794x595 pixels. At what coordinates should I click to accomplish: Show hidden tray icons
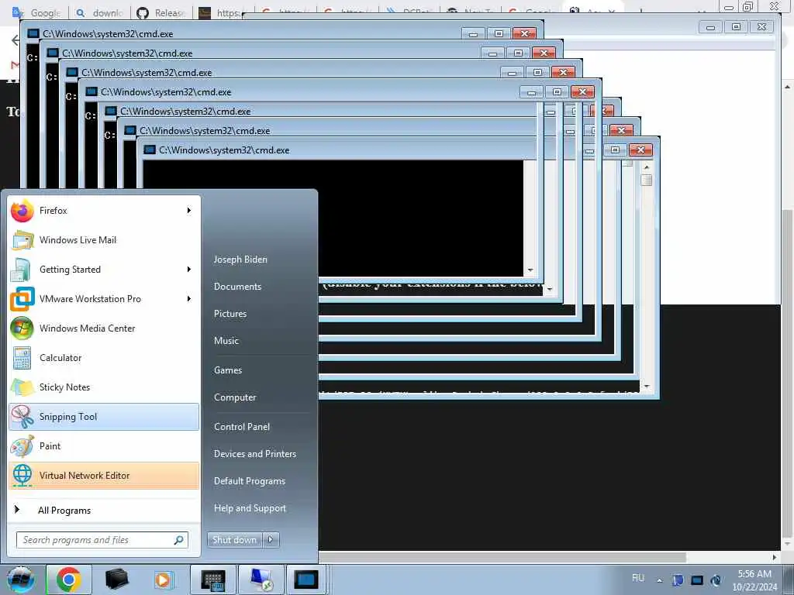coord(659,580)
